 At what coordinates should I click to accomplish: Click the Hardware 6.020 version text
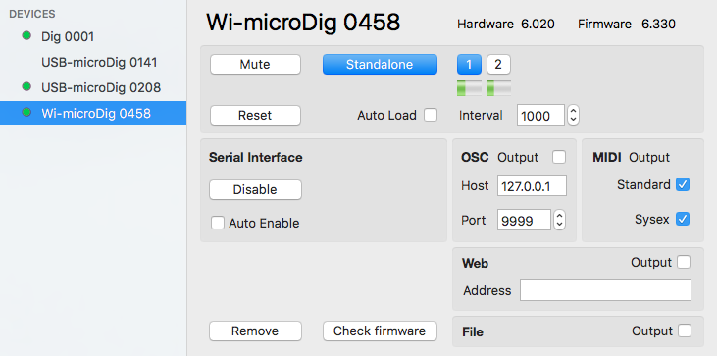(506, 25)
